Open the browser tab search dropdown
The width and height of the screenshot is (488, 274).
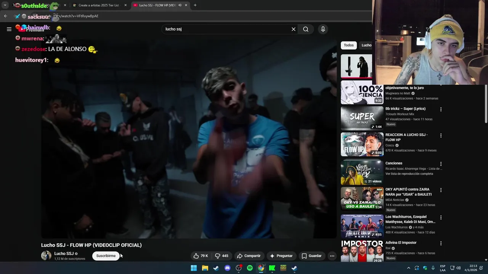[5, 5]
